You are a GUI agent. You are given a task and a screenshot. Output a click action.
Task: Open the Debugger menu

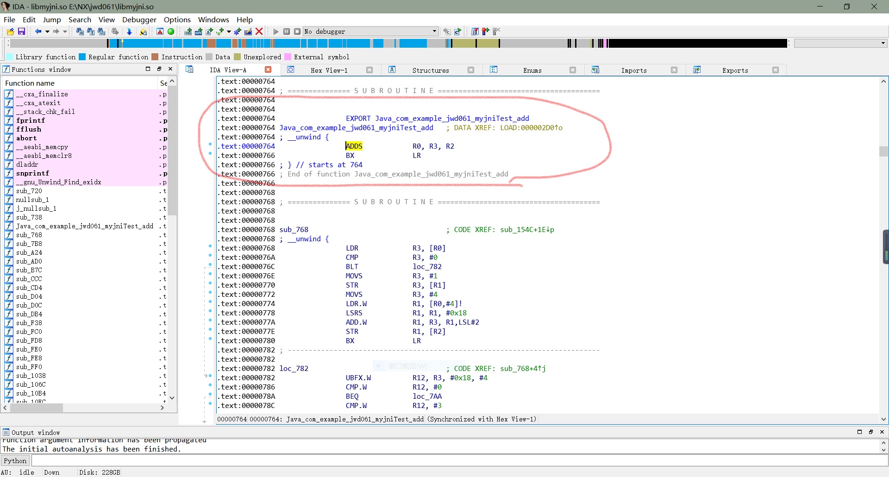139,19
